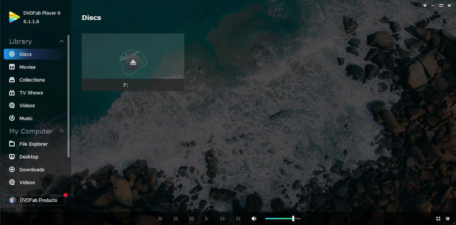Eject the F: disc drive
The height and width of the screenshot is (225, 456).
[x=133, y=62]
